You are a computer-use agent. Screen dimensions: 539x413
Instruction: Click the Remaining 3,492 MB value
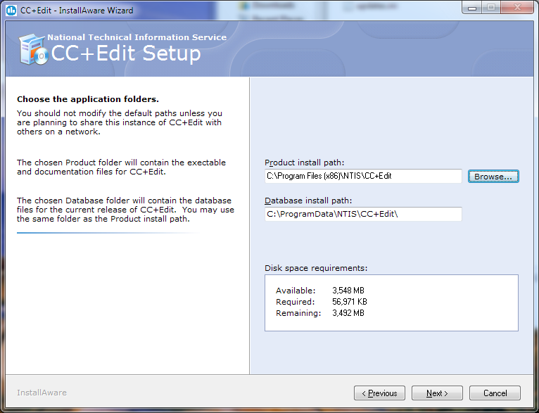tap(348, 313)
